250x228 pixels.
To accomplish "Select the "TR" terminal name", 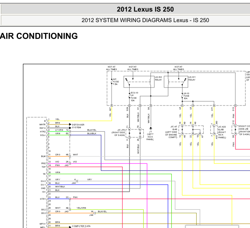I will tap(44, 174).
